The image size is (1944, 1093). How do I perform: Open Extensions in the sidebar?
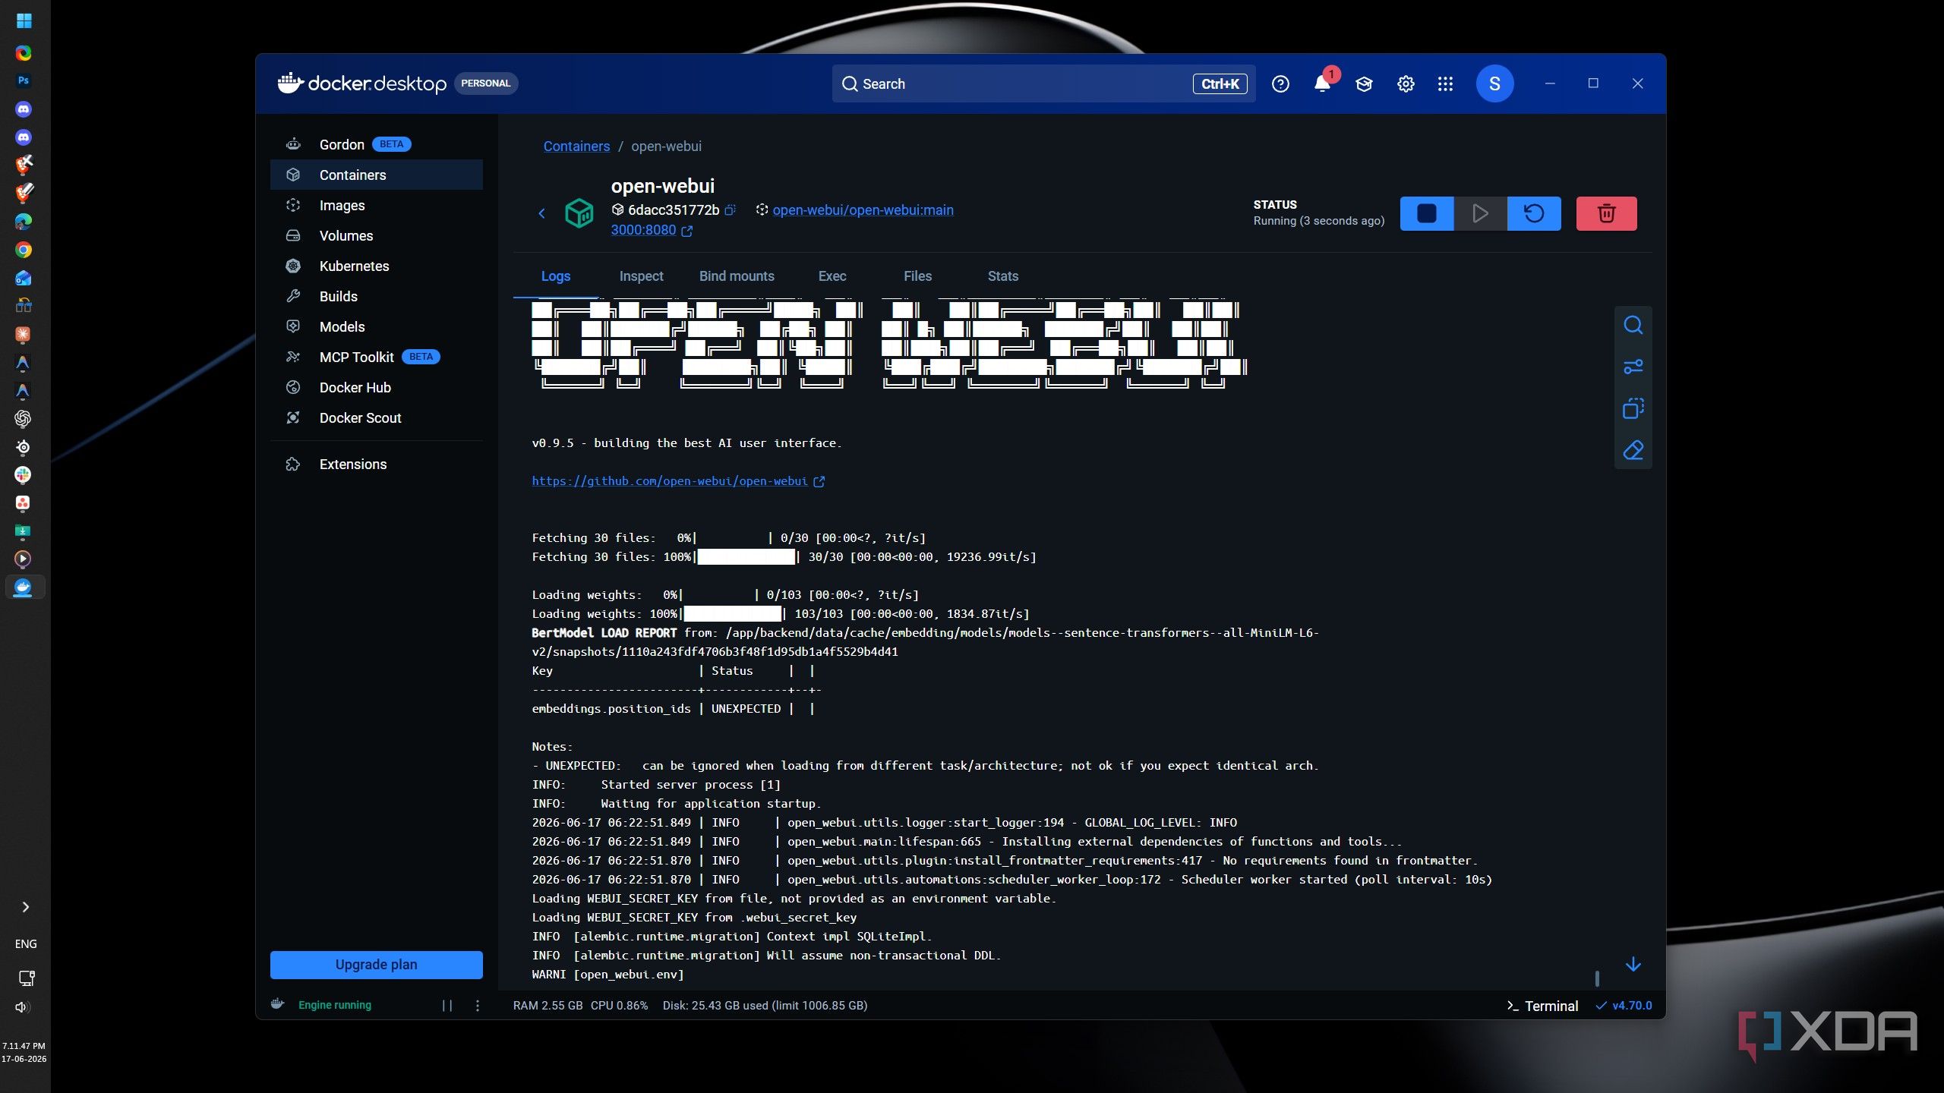coord(377,464)
